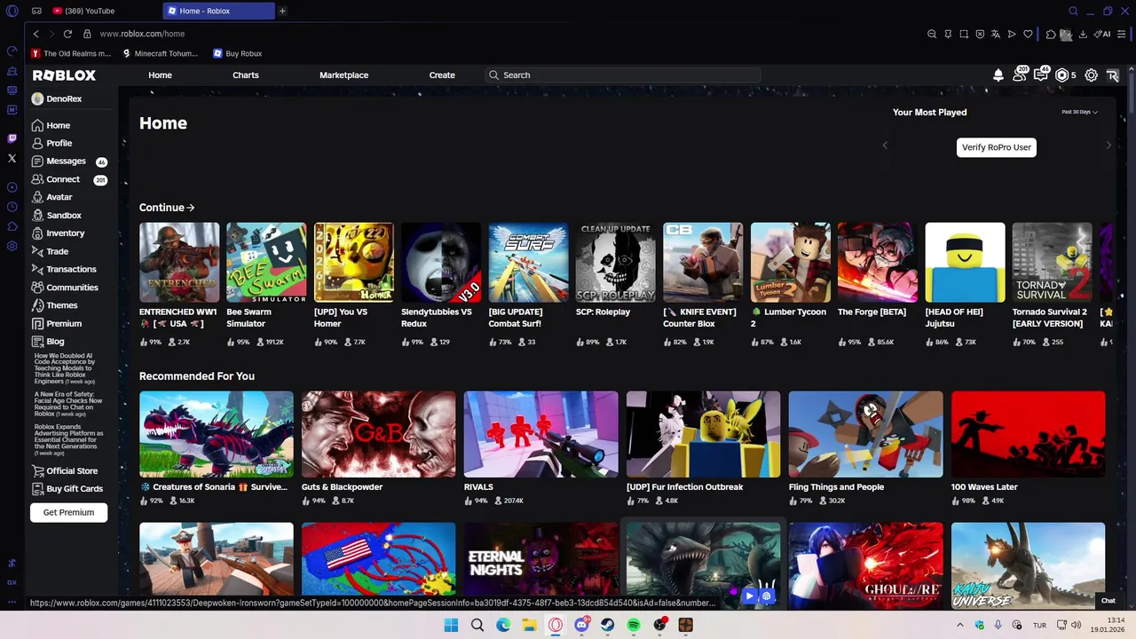This screenshot has height=639, width=1136.
Task: Open the Chat button at bottom right
Action: (x=1108, y=601)
